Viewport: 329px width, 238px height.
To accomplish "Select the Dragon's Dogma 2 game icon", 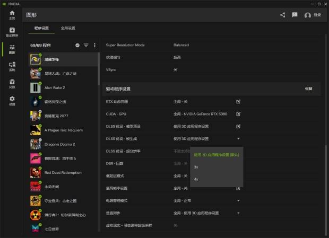I will click(35, 144).
